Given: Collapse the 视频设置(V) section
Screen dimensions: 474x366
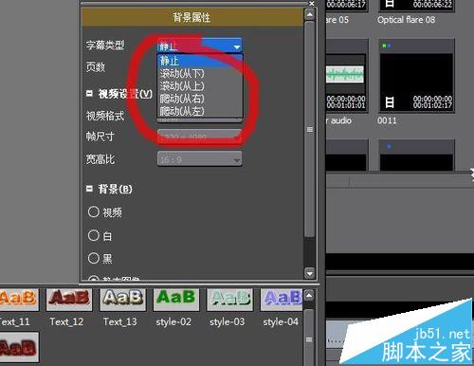Looking at the screenshot, I should click(x=89, y=94).
